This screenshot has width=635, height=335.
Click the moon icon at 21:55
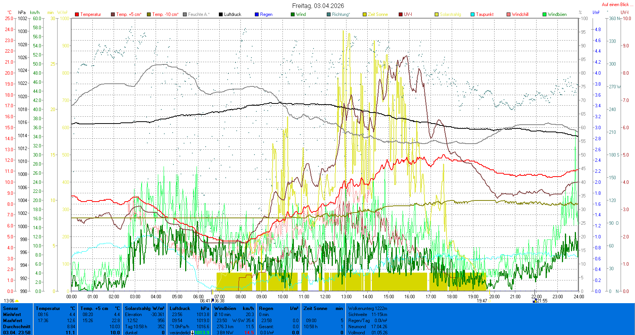click(x=535, y=301)
